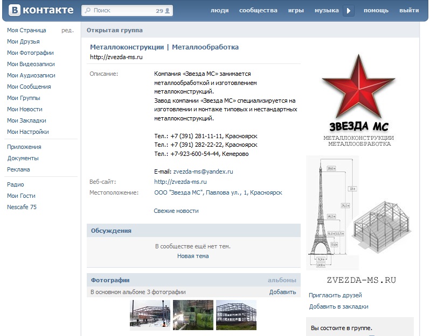The height and width of the screenshot is (336, 430).
Task: Open the помощь header link
Action: [376, 10]
